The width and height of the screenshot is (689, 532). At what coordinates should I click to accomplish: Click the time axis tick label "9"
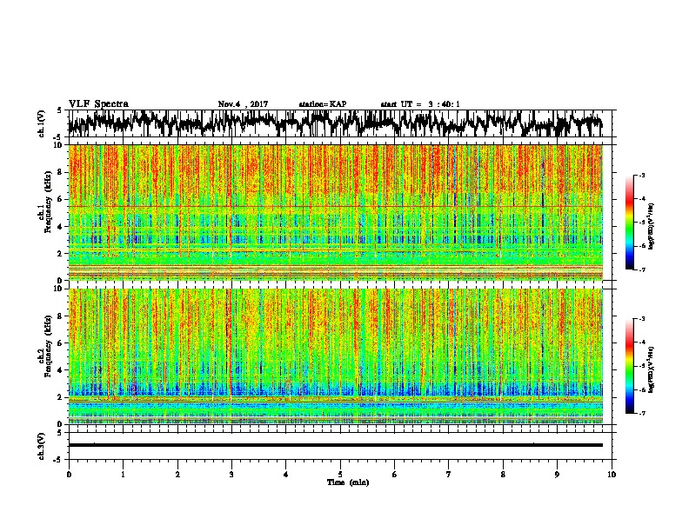557,475
